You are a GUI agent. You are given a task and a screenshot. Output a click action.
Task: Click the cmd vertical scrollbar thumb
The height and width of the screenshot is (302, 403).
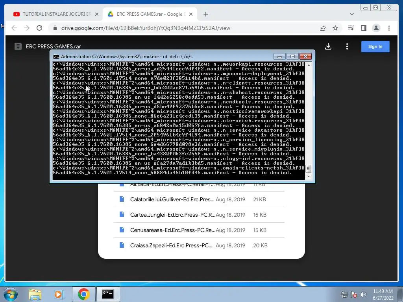(309, 169)
